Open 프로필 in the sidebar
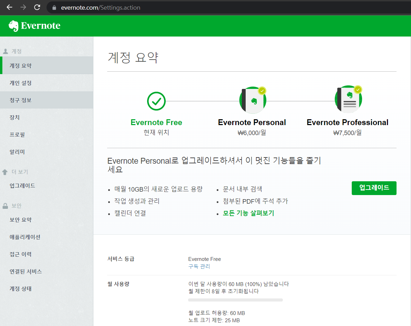 [47, 134]
